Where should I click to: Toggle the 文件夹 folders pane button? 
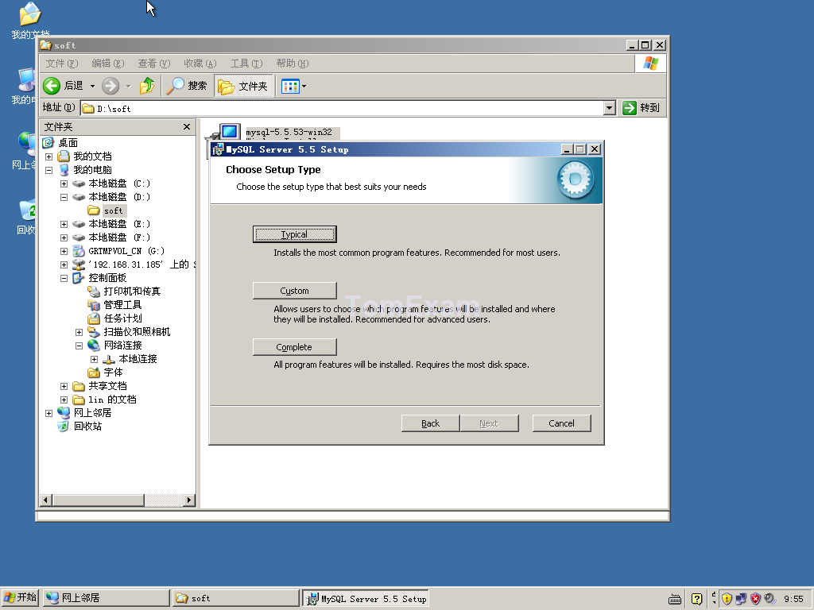click(x=243, y=86)
